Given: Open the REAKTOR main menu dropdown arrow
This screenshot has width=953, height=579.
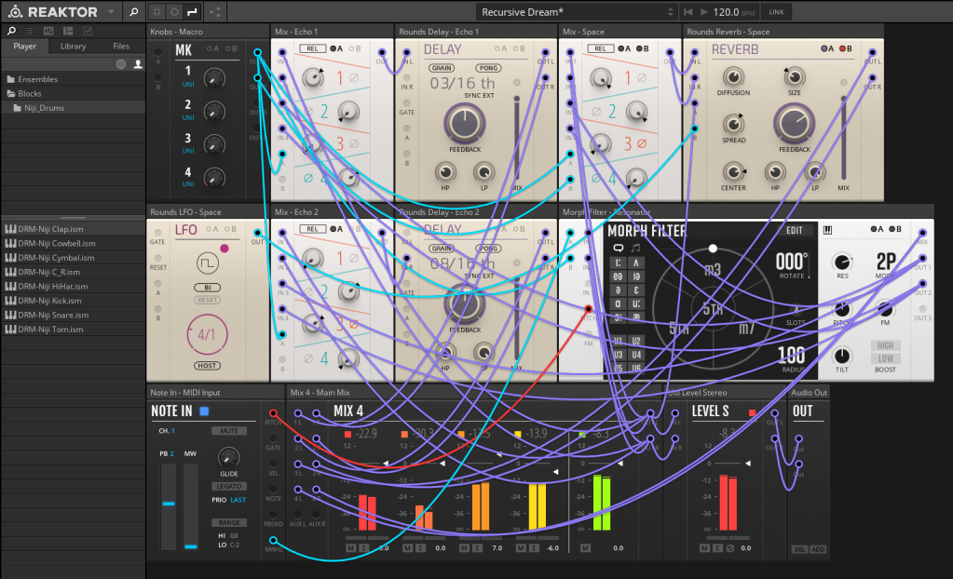Looking at the screenshot, I should point(111,12).
